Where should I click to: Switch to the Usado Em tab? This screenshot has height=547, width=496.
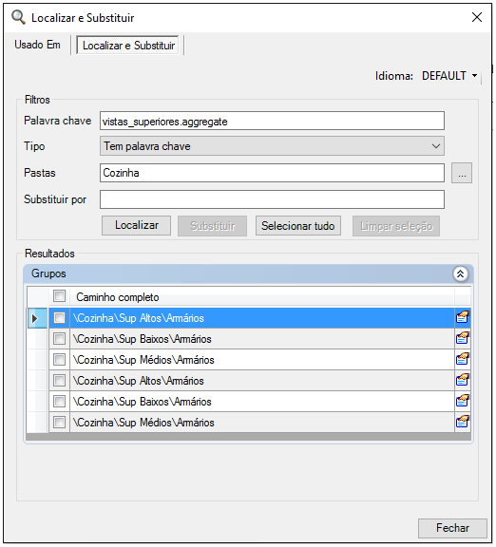pyautogui.click(x=37, y=45)
